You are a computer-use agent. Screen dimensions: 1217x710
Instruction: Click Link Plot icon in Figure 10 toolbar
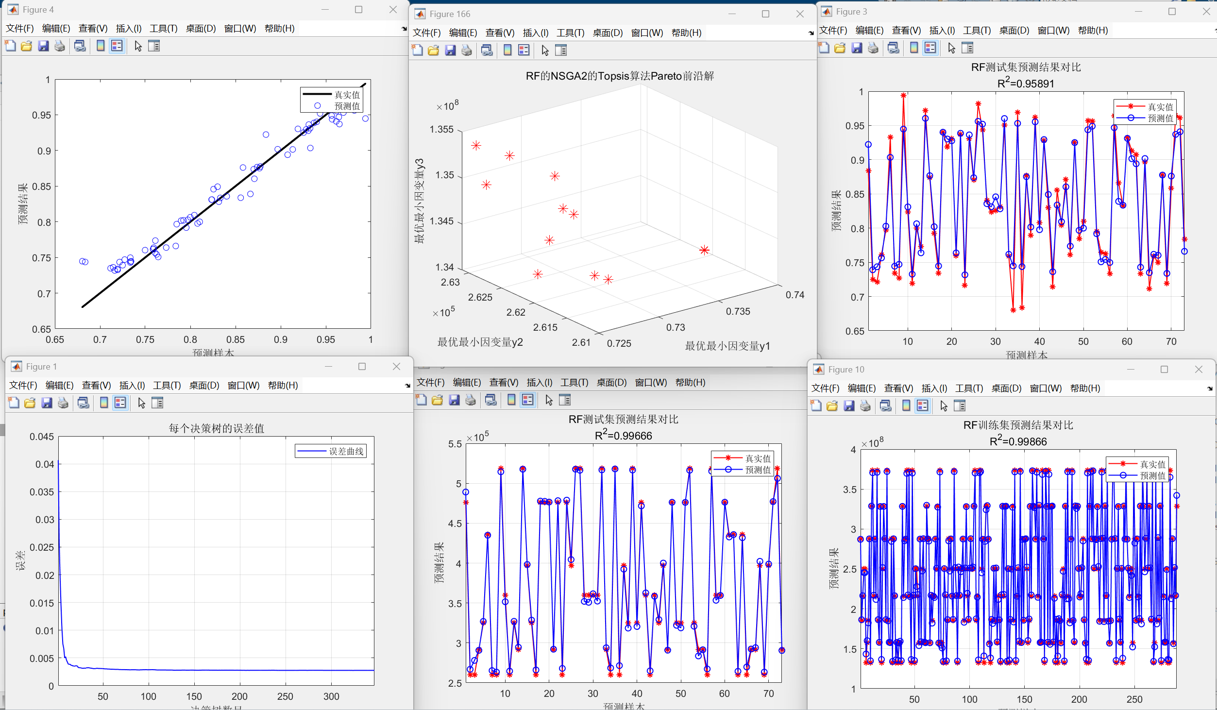pos(886,406)
